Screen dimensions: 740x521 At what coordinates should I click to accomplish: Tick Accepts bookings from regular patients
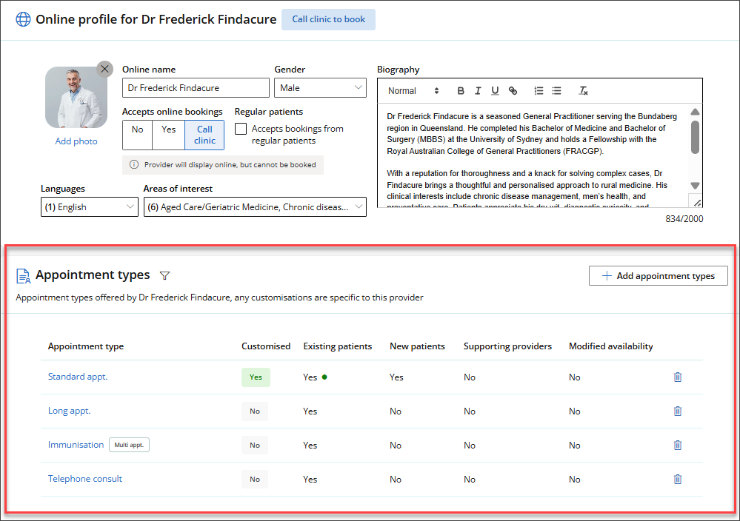click(241, 129)
